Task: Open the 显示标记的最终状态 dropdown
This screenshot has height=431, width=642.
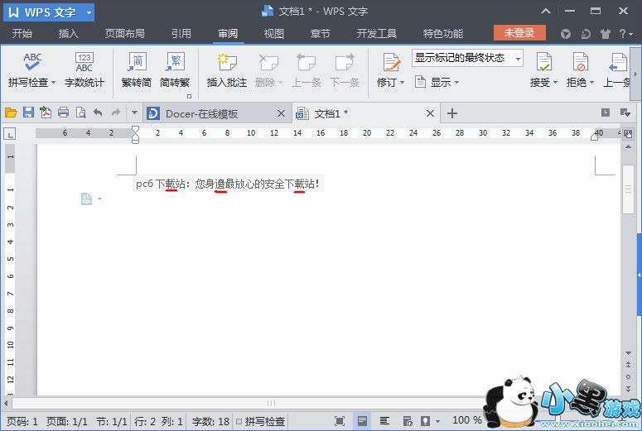Action: tap(467, 59)
